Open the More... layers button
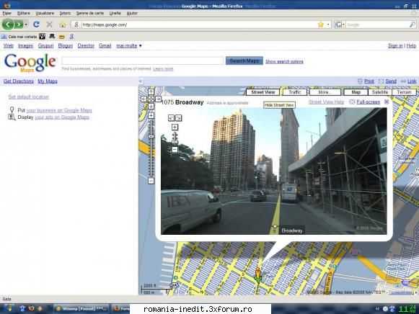This screenshot has width=419, height=314. click(325, 92)
